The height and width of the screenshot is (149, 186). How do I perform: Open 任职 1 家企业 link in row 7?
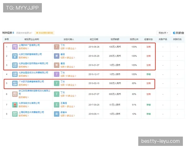68,106
